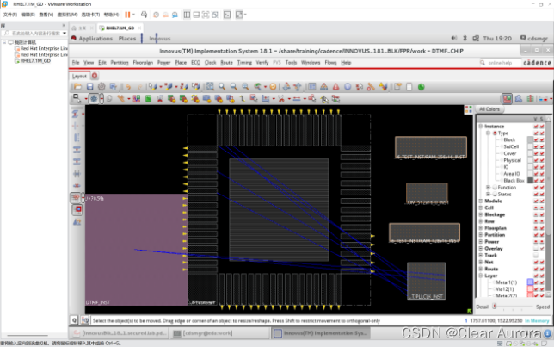Click the Fit view zoom icon
Screen dimensions: 554x347
pyautogui.click(x=210, y=87)
